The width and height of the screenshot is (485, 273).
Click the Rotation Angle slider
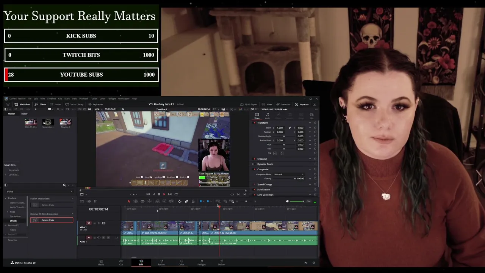[284, 136]
